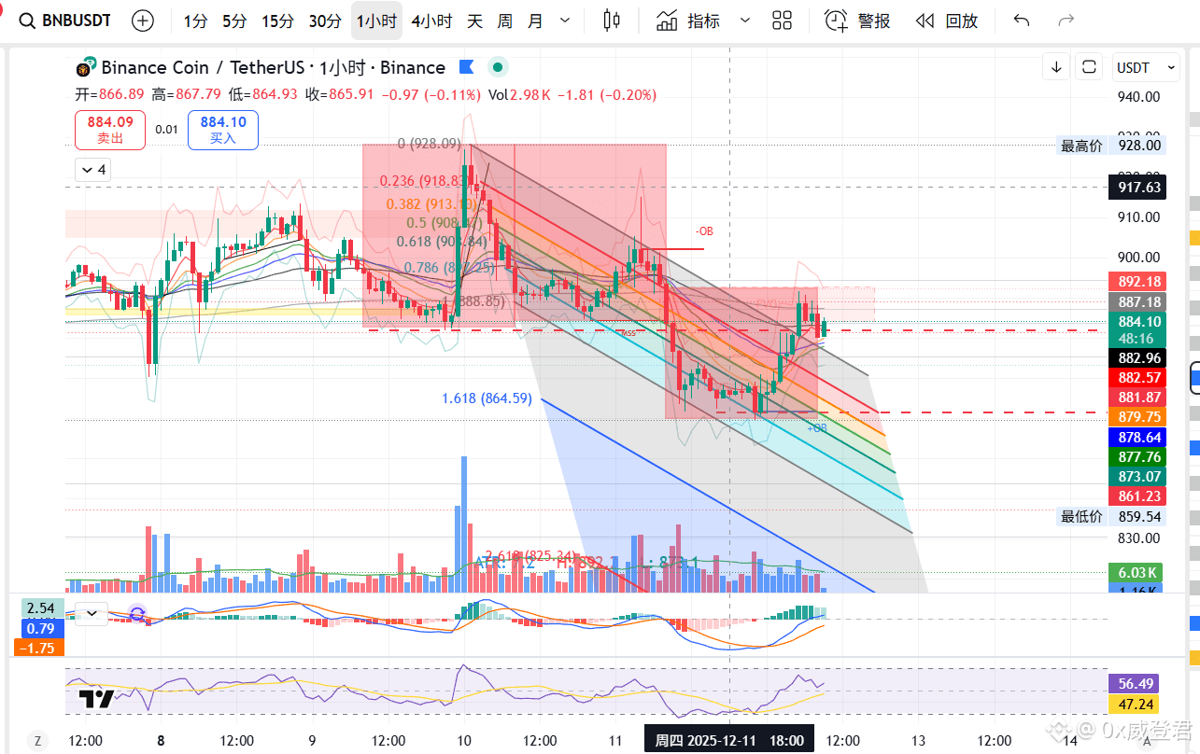Toggle auto scale with the A button
Screen dimensions: 1200x754
click(1148, 741)
